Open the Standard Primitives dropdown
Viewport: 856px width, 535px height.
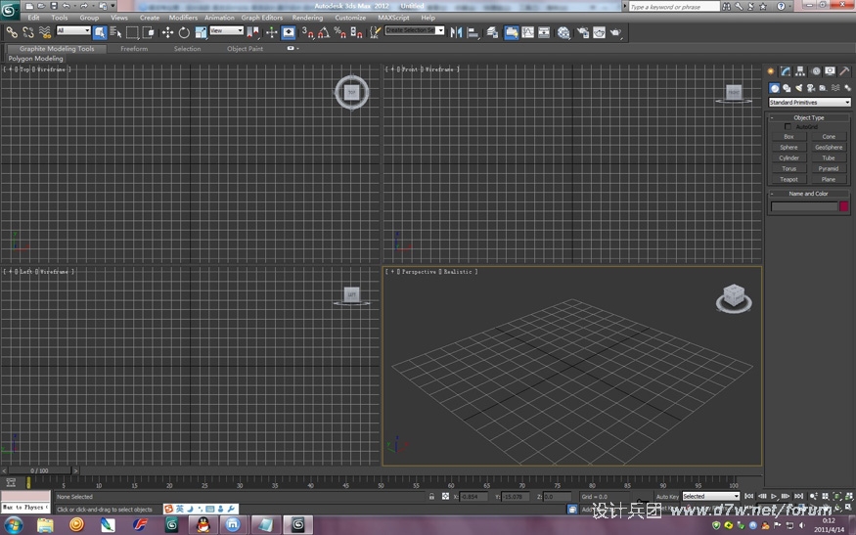pyautogui.click(x=810, y=102)
